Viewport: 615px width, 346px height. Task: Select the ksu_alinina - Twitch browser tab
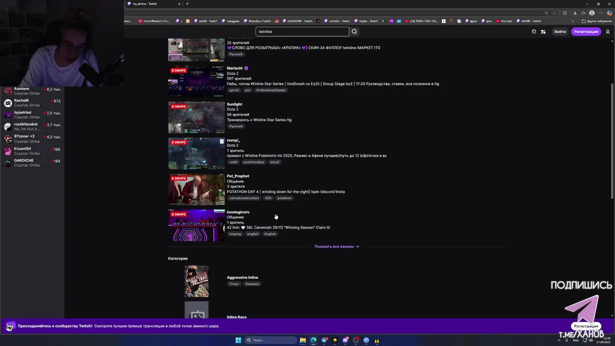click(154, 4)
